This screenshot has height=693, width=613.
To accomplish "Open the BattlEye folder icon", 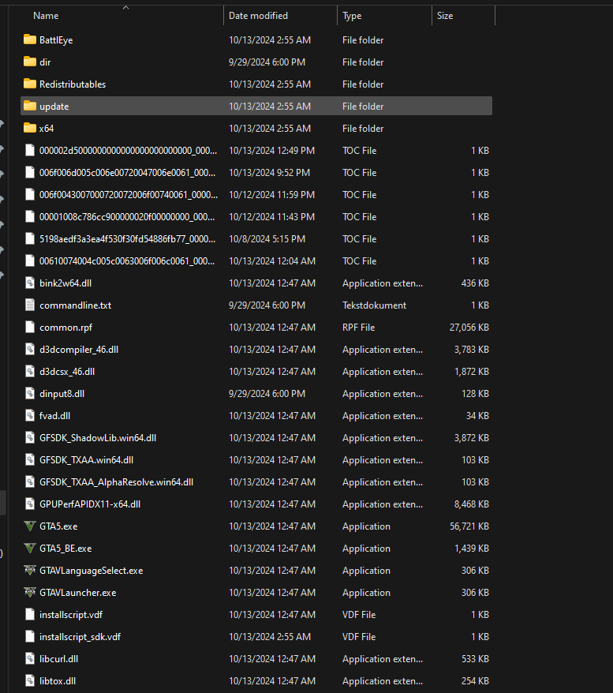I will [30, 39].
